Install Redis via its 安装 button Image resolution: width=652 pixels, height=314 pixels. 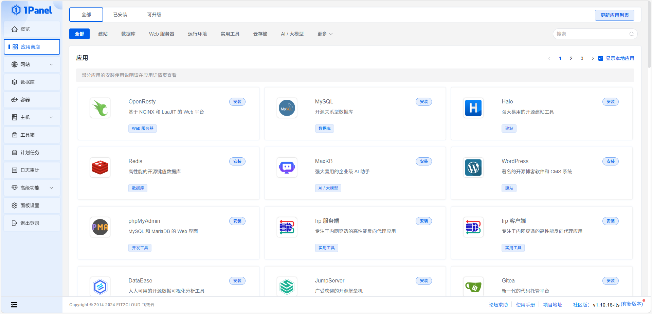237,161
